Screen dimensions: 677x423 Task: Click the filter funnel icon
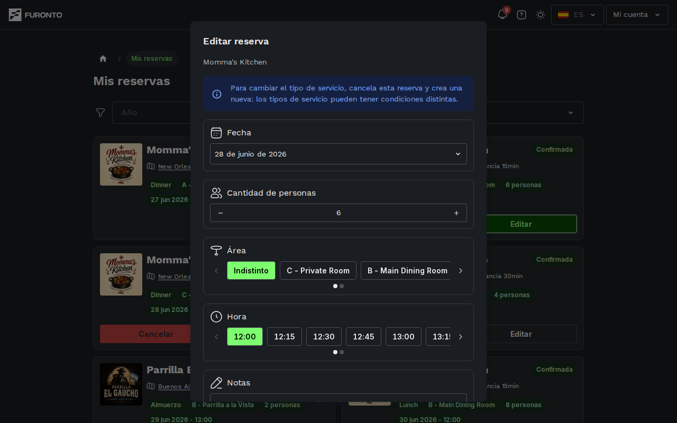tap(100, 113)
